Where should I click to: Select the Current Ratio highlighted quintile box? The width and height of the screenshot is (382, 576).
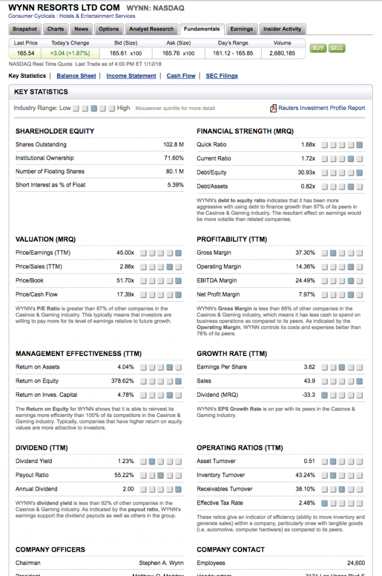pos(350,159)
